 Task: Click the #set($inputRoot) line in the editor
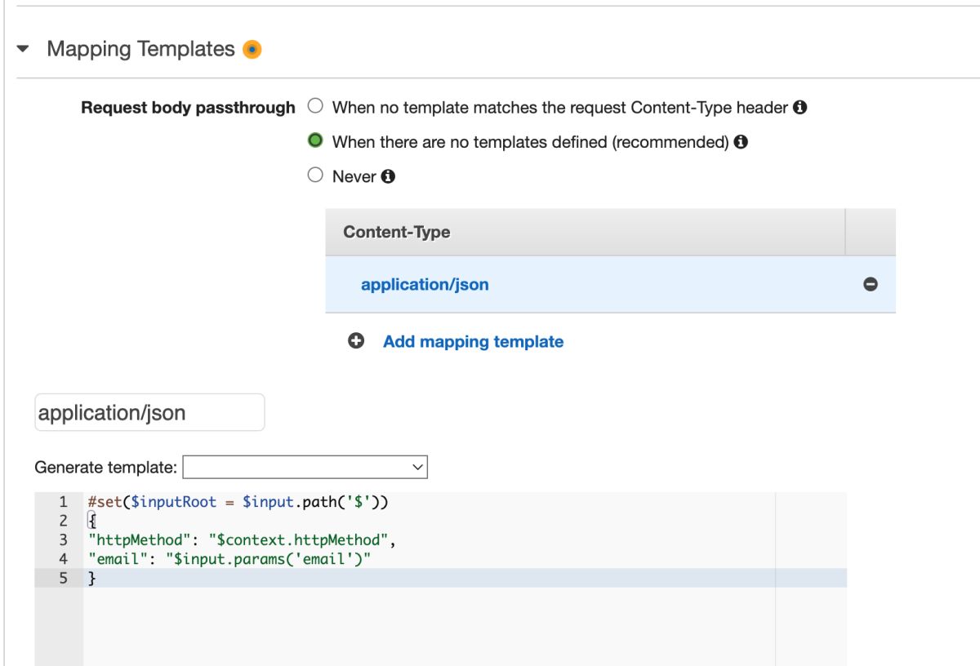[238, 502]
